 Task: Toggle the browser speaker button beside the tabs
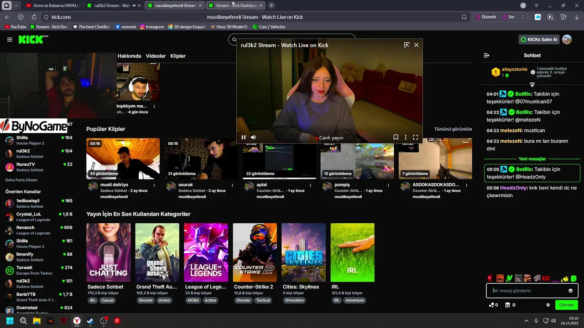(x=6, y=5)
